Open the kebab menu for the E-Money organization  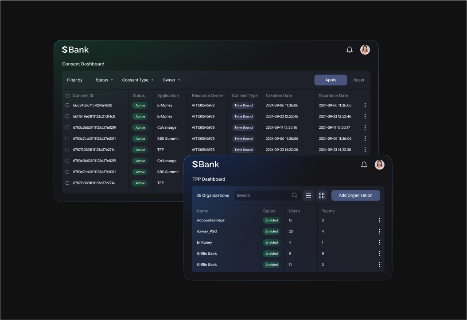[379, 242]
